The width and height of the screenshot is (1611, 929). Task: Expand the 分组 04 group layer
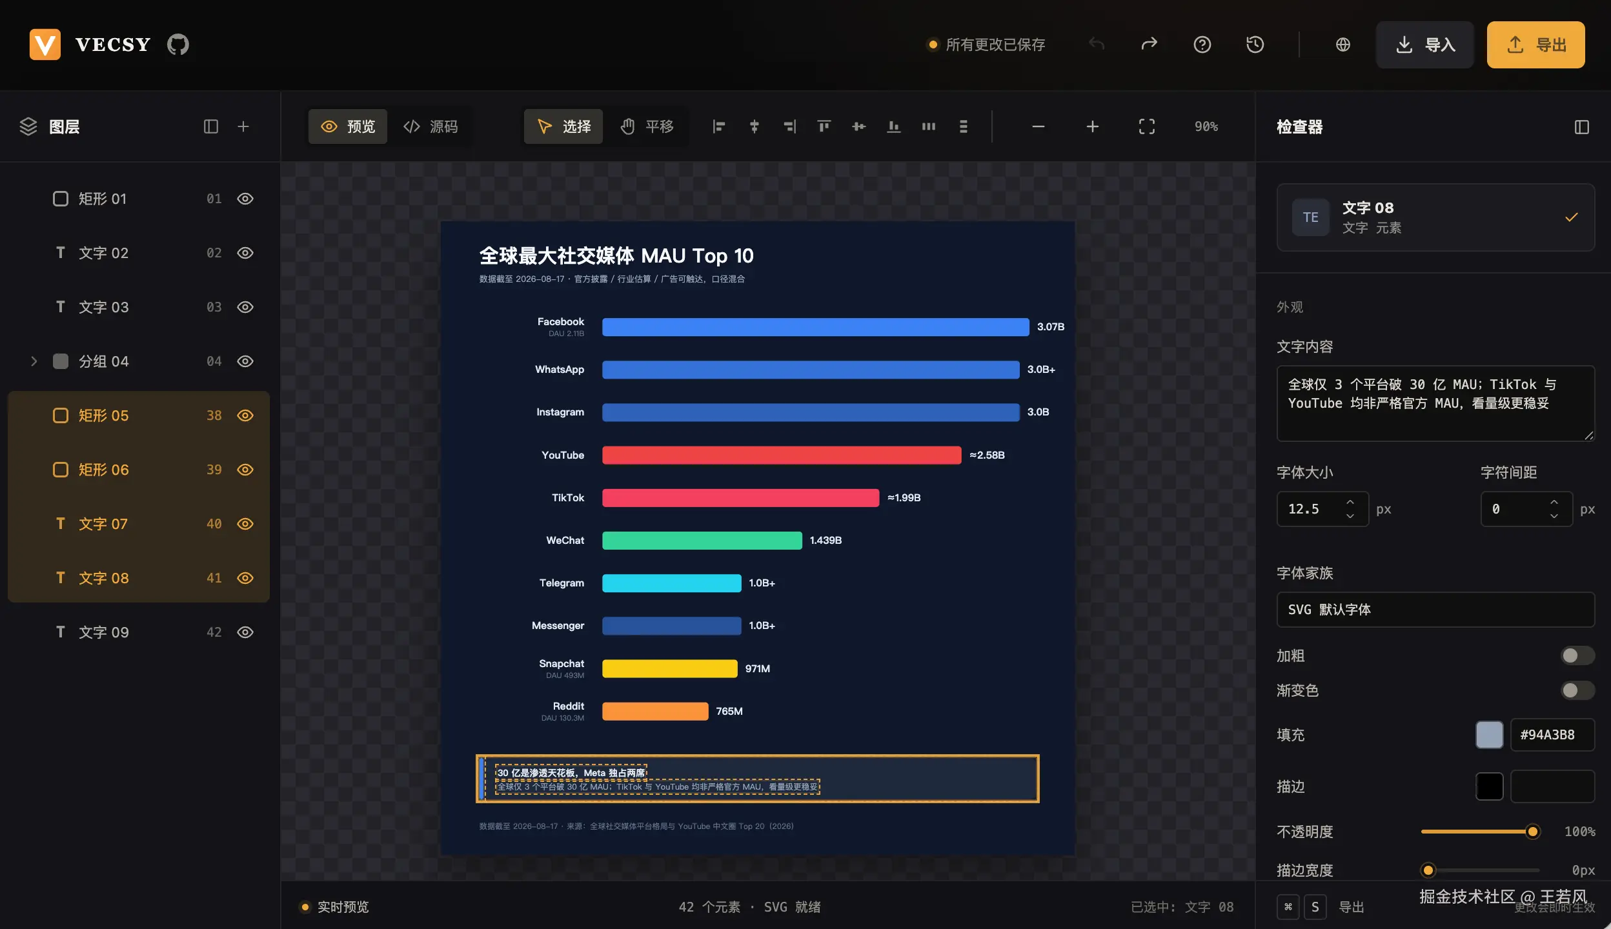[34, 361]
